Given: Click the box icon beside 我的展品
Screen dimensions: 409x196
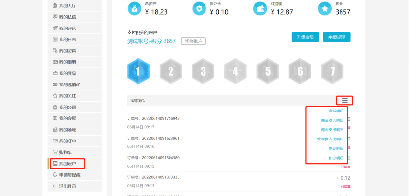Looking at the screenshot, I should pos(55,73).
